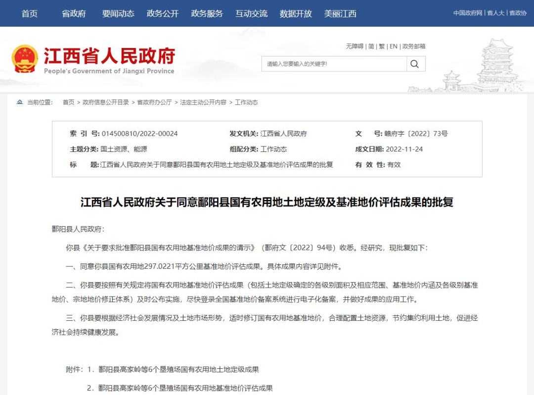Open the 要闻动态 menu
This screenshot has width=534, height=395.
pos(118,14)
